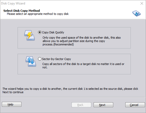Click the up-down arrows disk icon

pyautogui.click(x=31, y=62)
